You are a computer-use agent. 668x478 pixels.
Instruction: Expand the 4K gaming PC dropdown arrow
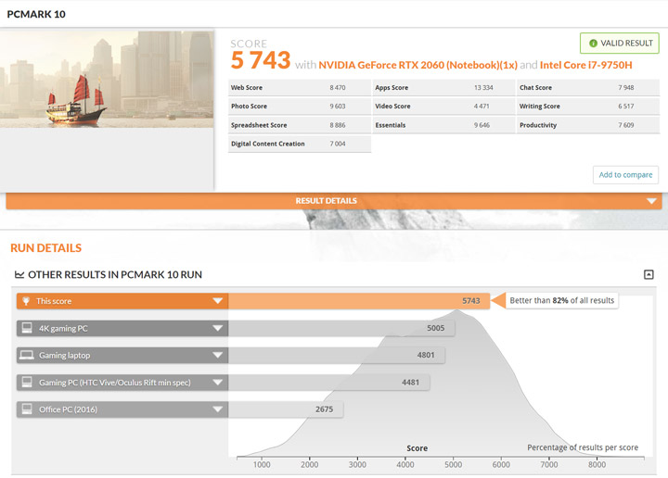point(218,328)
